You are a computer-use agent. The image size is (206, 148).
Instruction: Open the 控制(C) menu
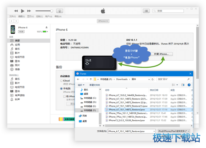pyautogui.click(x=39, y=16)
